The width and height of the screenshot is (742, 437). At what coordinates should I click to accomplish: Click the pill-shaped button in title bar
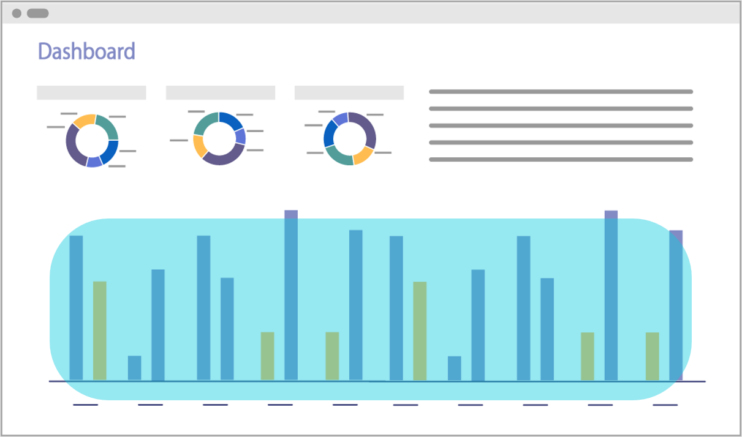[x=38, y=13]
